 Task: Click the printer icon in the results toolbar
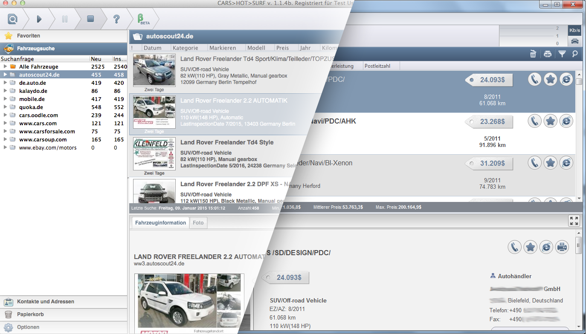(548, 54)
